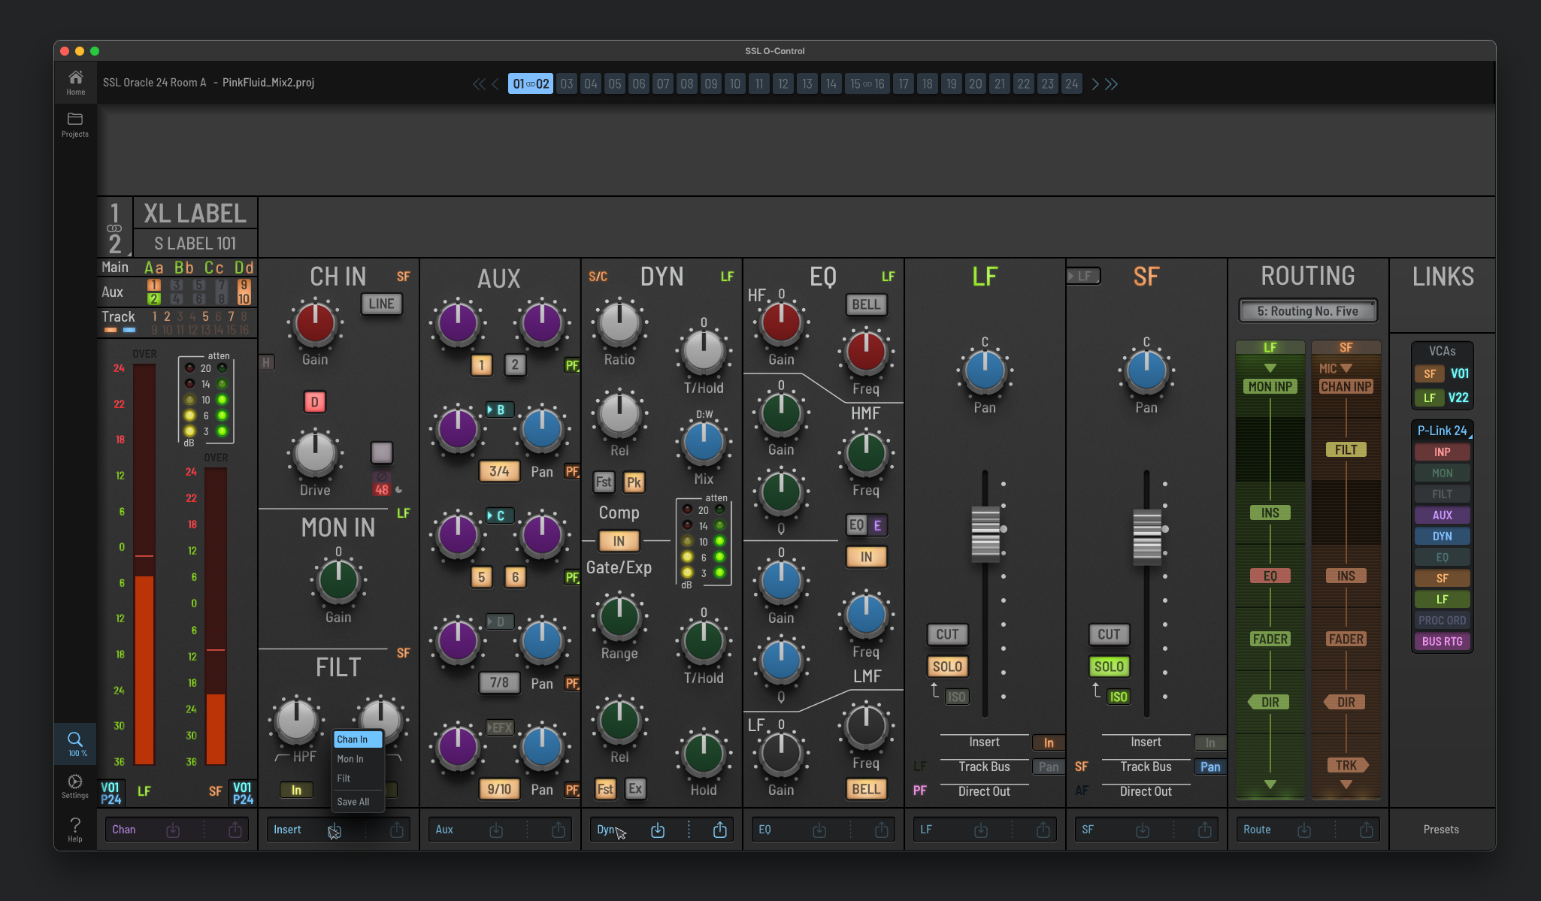Image resolution: width=1541 pixels, height=901 pixels.
Task: Select channel tab 15-16
Action: (867, 84)
